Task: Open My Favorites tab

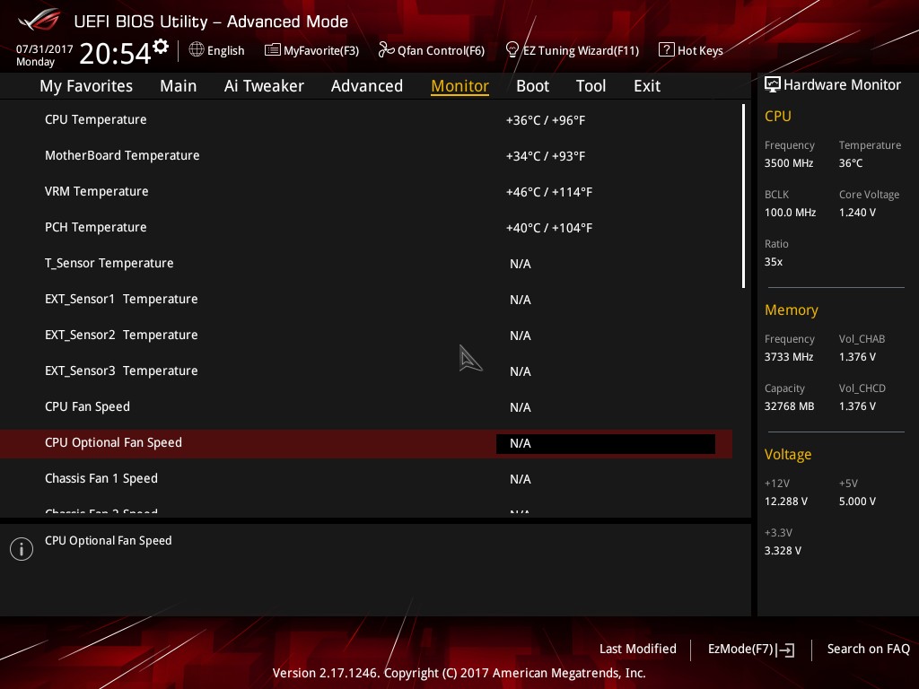Action: 86,86
